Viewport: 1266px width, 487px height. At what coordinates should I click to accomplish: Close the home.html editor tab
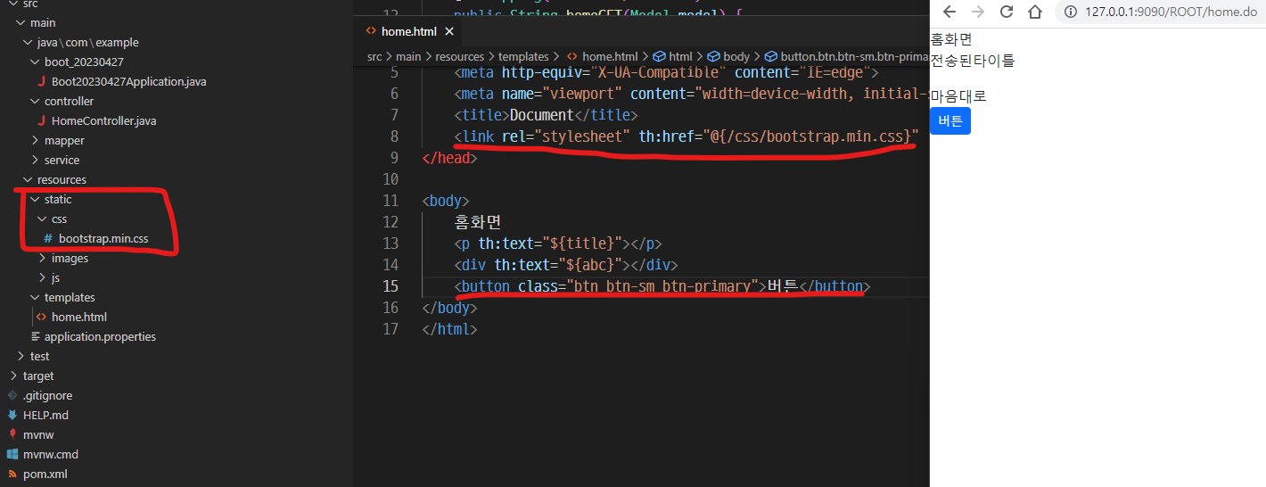[x=449, y=31]
